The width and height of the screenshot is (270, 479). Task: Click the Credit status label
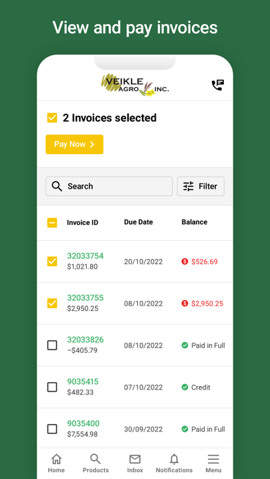pyautogui.click(x=201, y=387)
